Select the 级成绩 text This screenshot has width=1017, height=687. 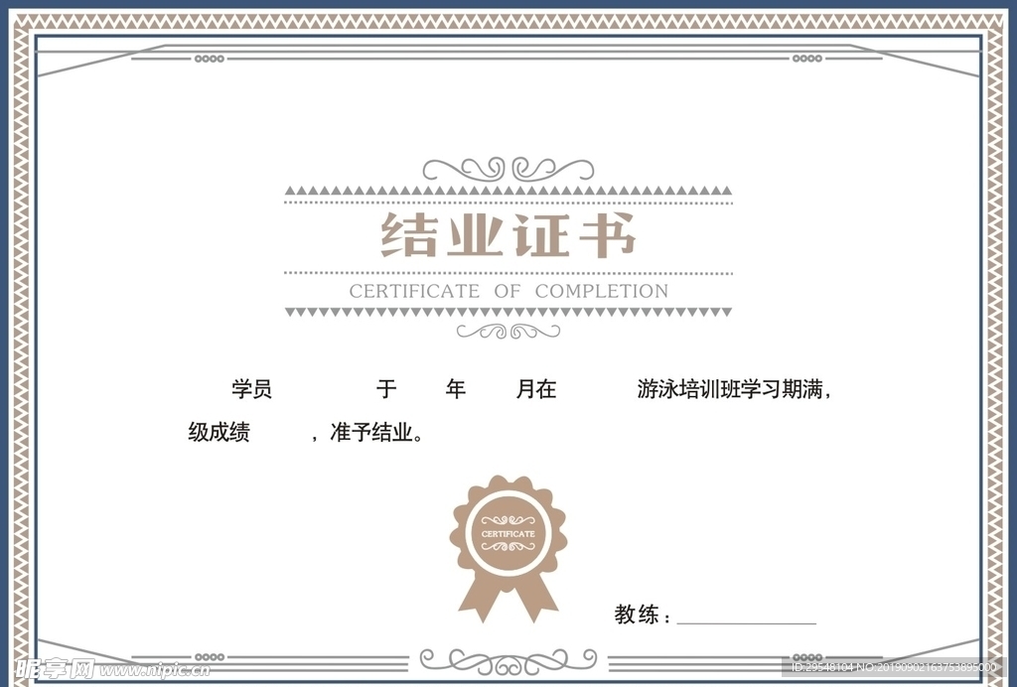[218, 433]
